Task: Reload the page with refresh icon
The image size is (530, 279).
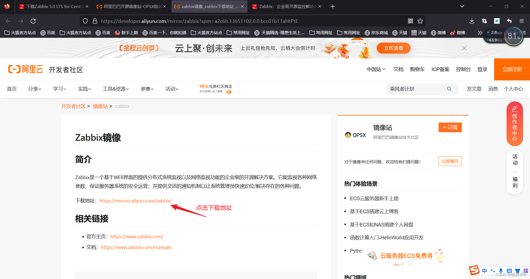Action: tap(33, 21)
